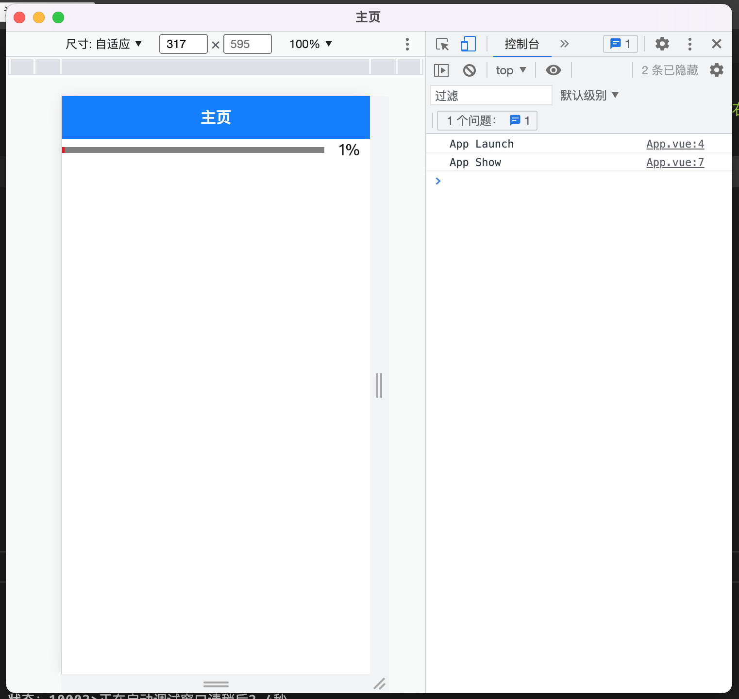Screen dimensions: 739x699
Task: Edit the width field showing 317
Action: click(x=183, y=44)
